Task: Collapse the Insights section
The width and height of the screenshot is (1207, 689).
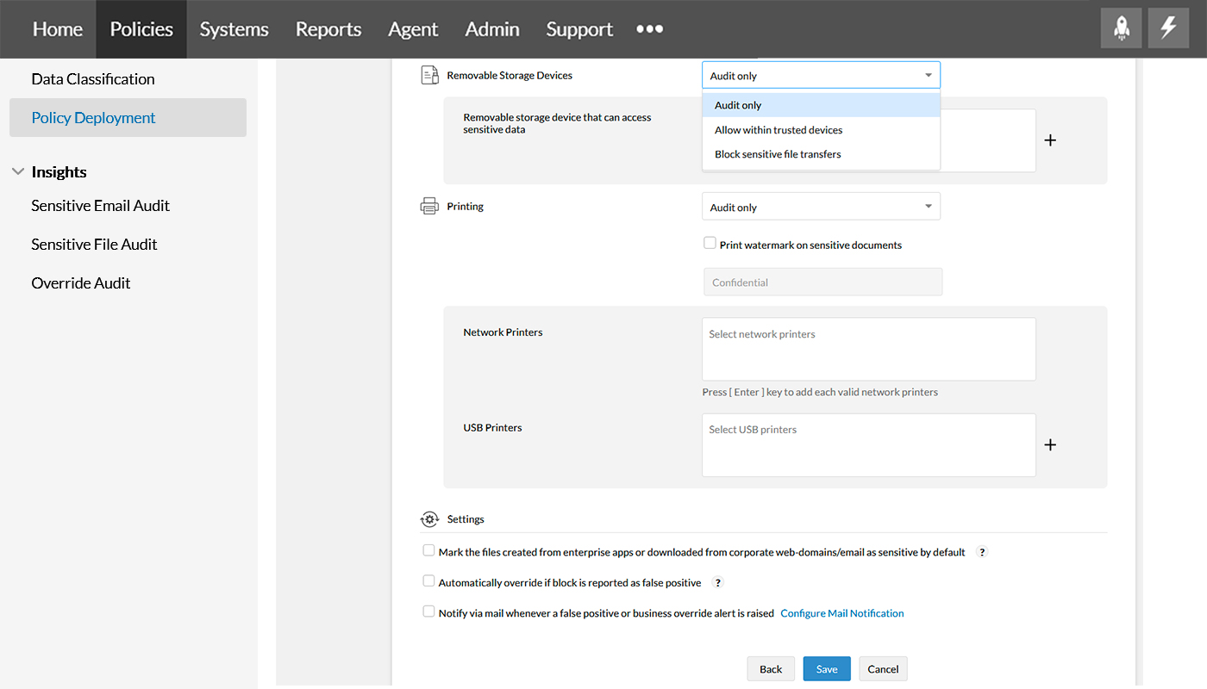Action: 18,172
